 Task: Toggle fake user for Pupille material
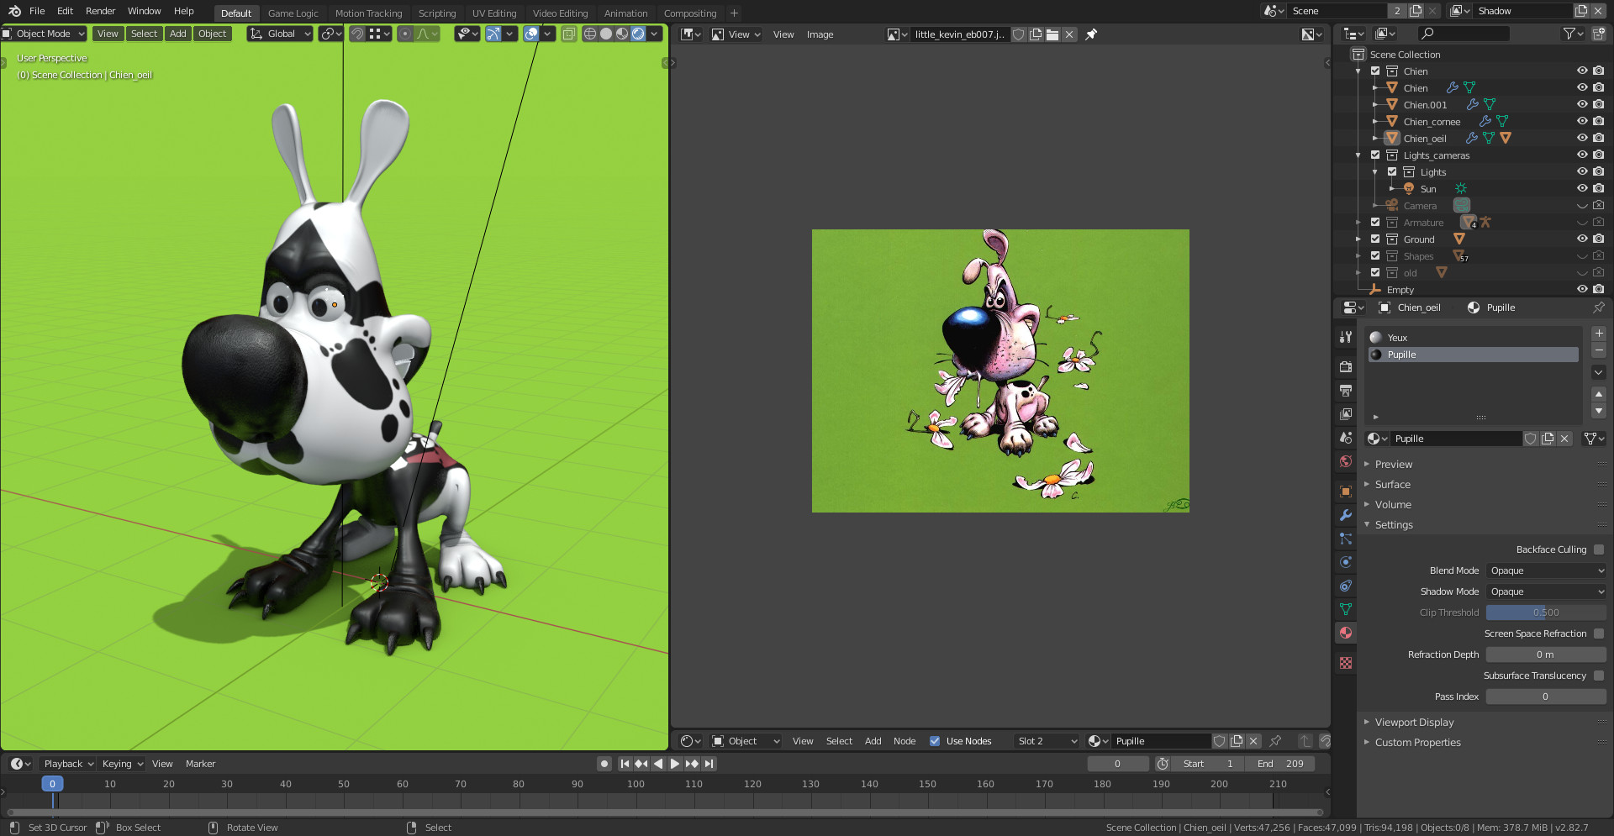point(1531,439)
